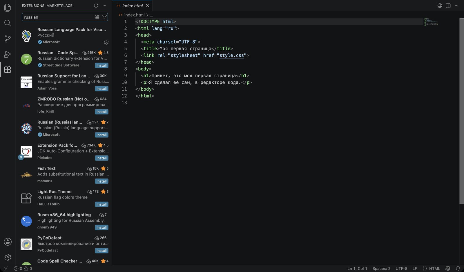Open the Fish Text extension thumbnail

[x=26, y=175]
